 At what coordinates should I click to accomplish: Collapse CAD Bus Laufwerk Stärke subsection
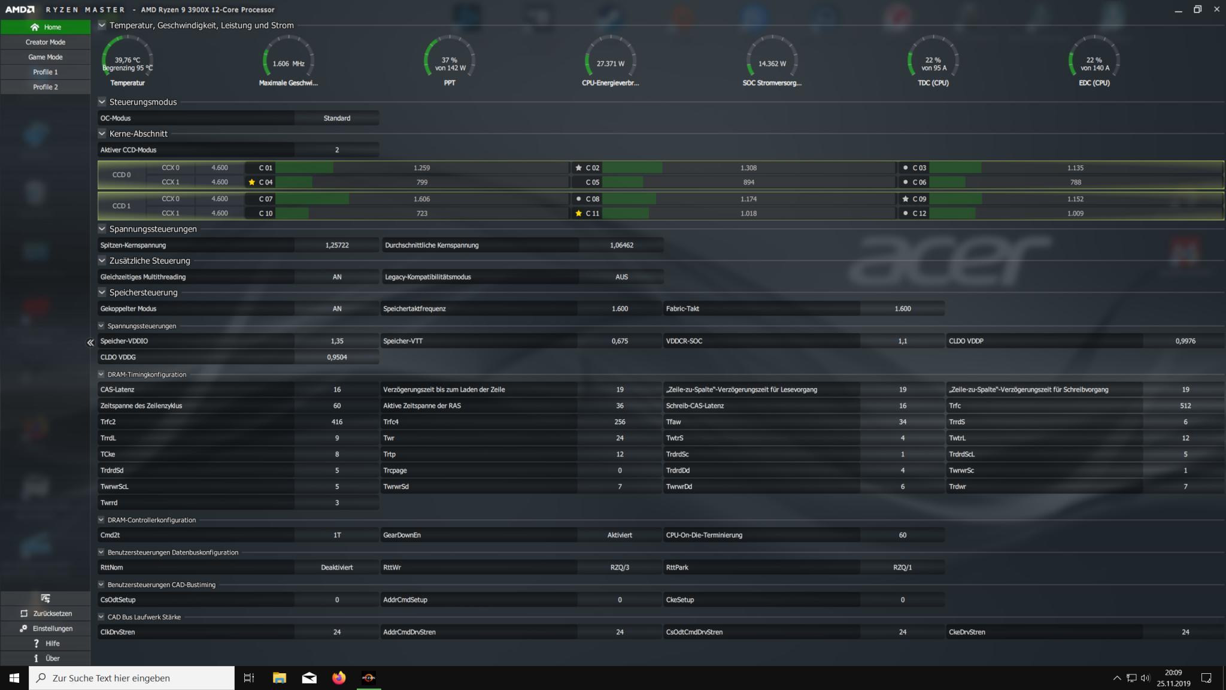(101, 617)
